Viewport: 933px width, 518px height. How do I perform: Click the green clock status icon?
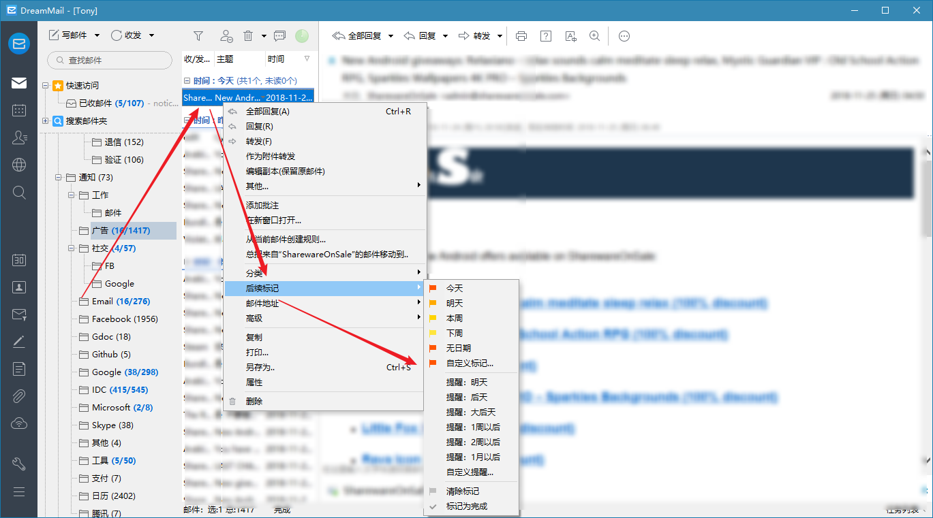(x=302, y=36)
